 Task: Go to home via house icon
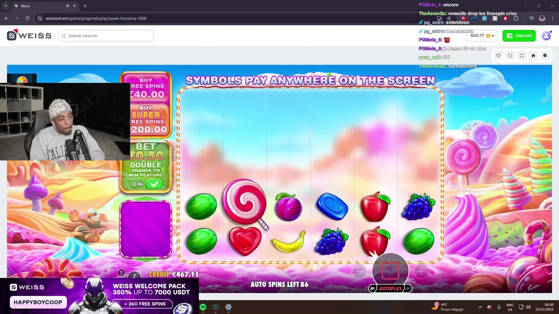point(533,55)
